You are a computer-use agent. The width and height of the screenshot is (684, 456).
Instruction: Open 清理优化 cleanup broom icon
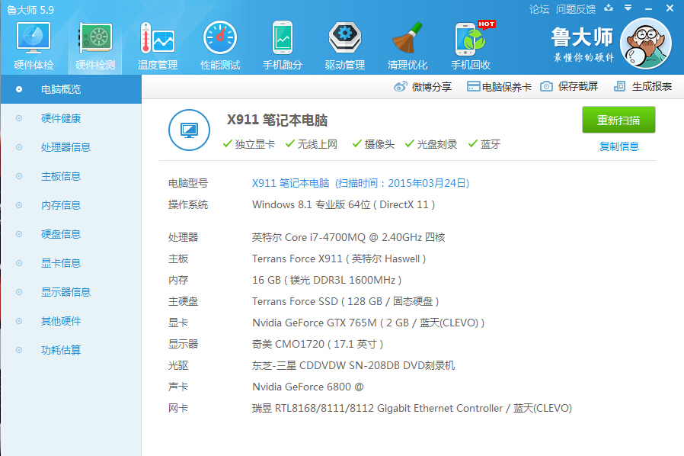pos(407,46)
